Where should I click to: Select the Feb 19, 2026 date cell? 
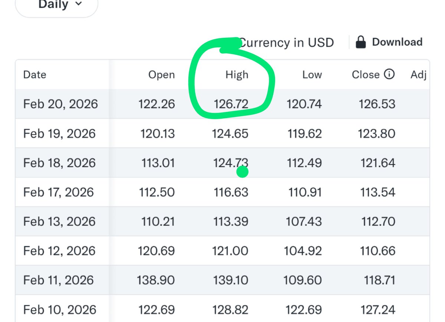59,134
